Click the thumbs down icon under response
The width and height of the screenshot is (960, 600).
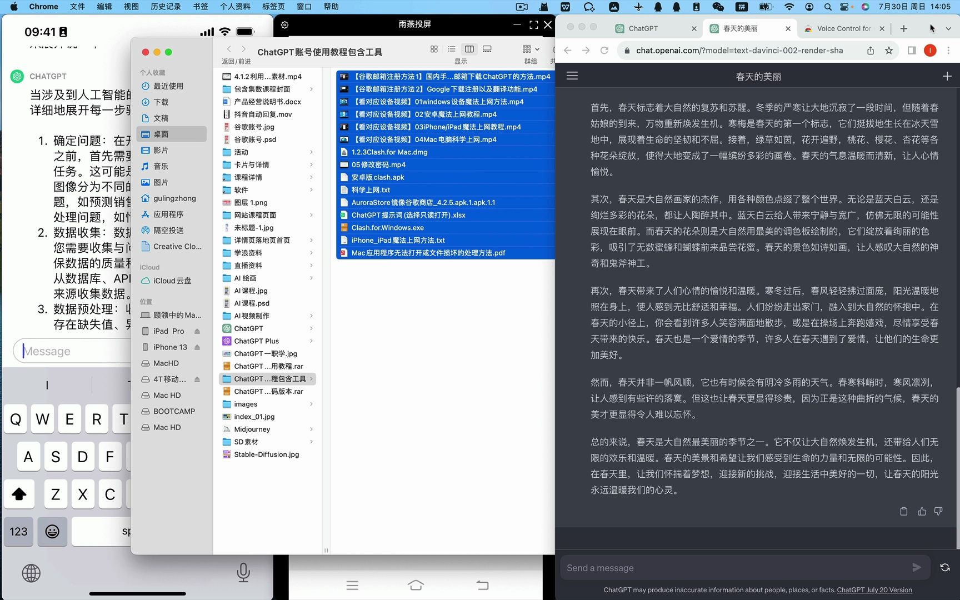click(x=938, y=511)
